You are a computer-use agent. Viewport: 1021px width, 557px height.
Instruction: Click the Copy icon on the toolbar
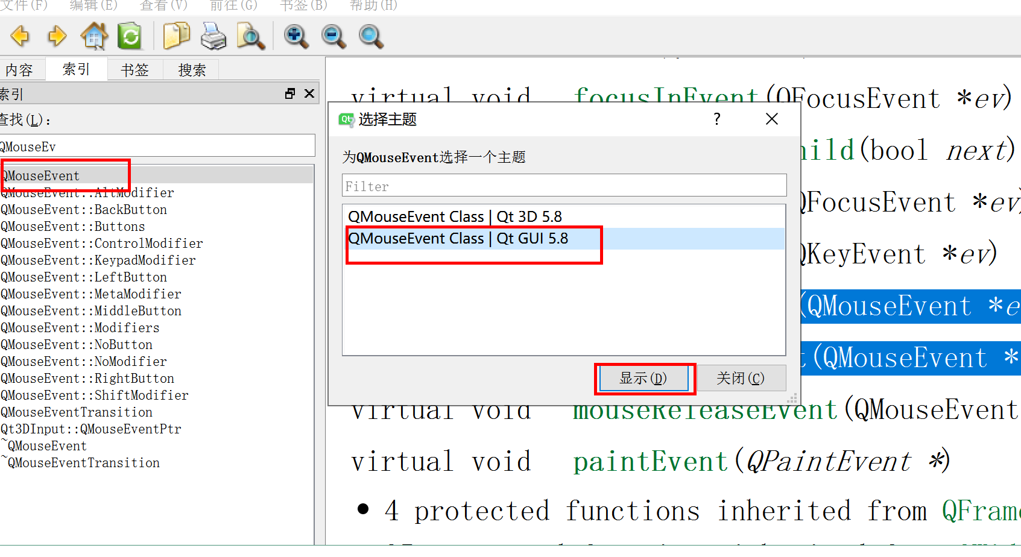click(x=176, y=36)
